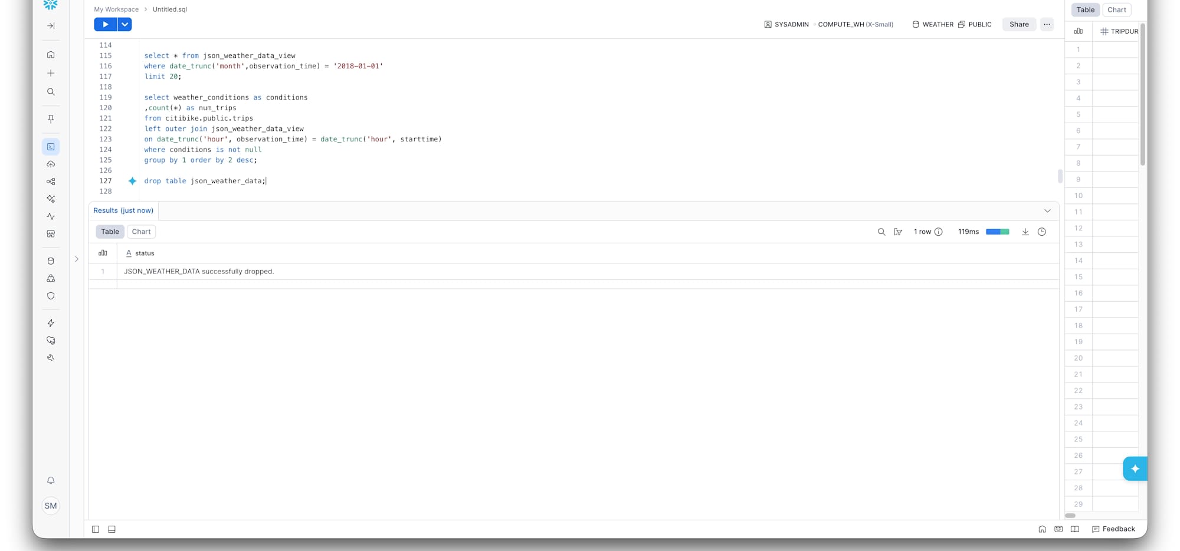Search within the query results

point(881,232)
